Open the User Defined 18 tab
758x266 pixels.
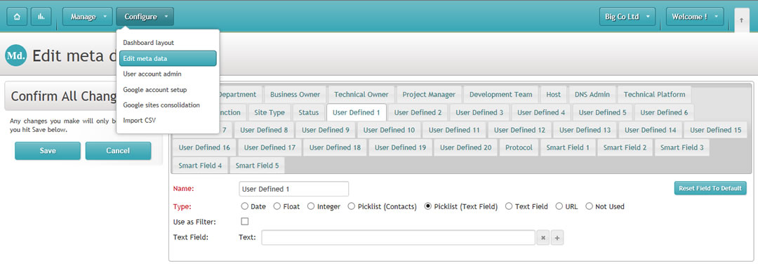tap(335, 147)
